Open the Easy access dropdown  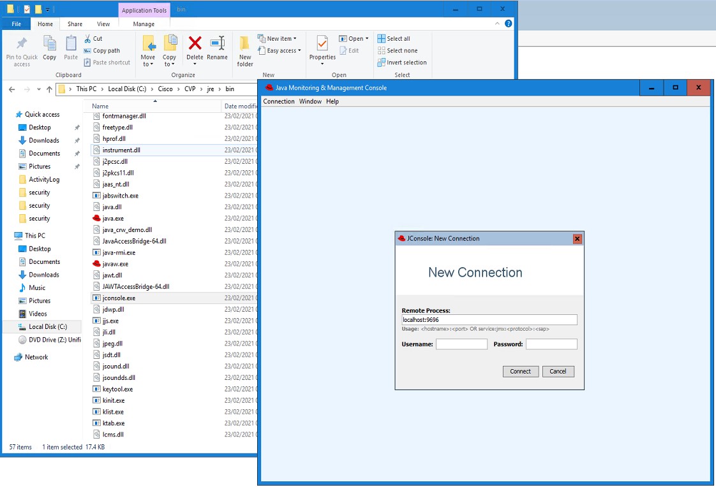[279, 50]
